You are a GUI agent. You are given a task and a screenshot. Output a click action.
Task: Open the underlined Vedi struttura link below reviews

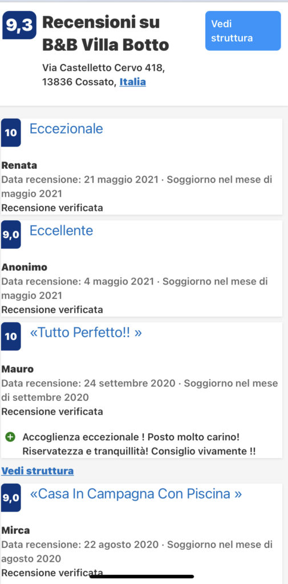(38, 471)
